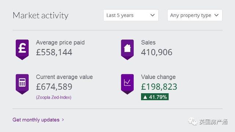
Task: Open the Any property type dropdown
Action: pyautogui.click(x=195, y=15)
